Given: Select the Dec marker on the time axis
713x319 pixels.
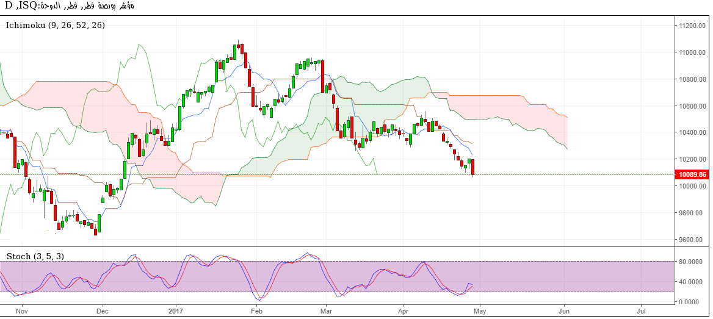Looking at the screenshot, I should coord(101,311).
